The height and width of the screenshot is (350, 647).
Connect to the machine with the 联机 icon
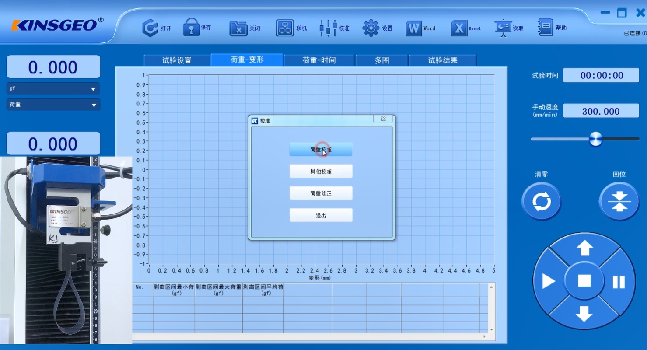click(286, 28)
